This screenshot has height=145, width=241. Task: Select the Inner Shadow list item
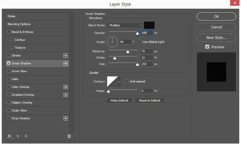coord(37,63)
